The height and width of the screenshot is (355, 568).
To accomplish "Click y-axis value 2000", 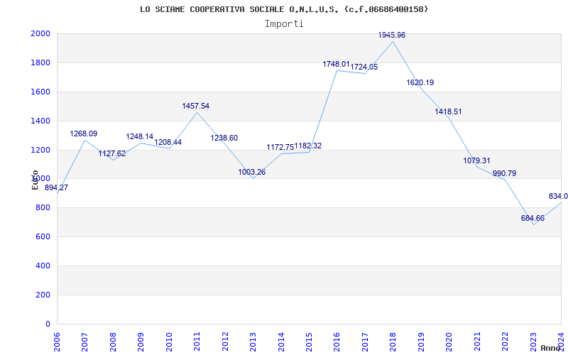I will coord(40,33).
